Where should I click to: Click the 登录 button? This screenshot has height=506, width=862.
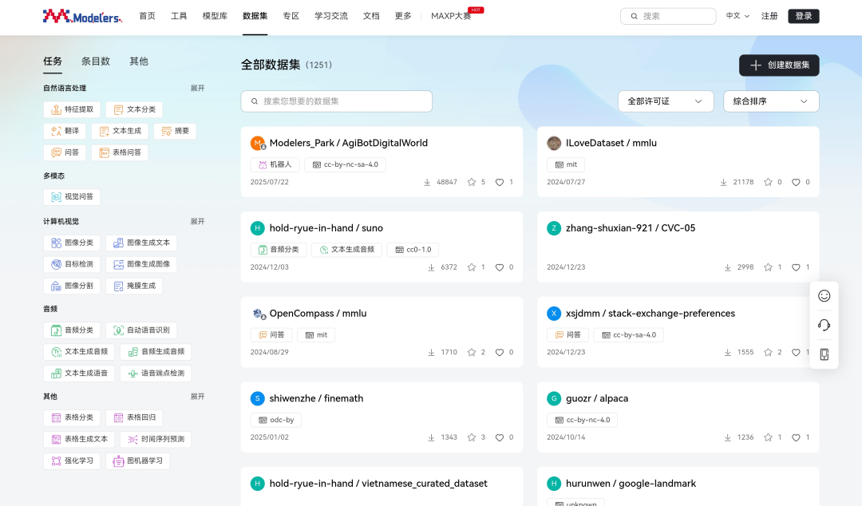(803, 16)
